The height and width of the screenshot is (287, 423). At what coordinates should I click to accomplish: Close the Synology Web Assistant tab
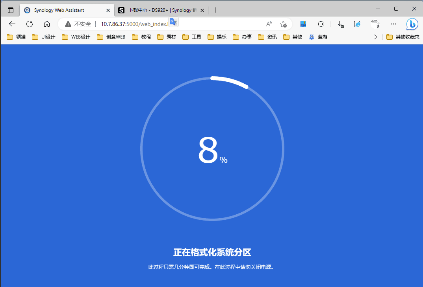tap(108, 10)
